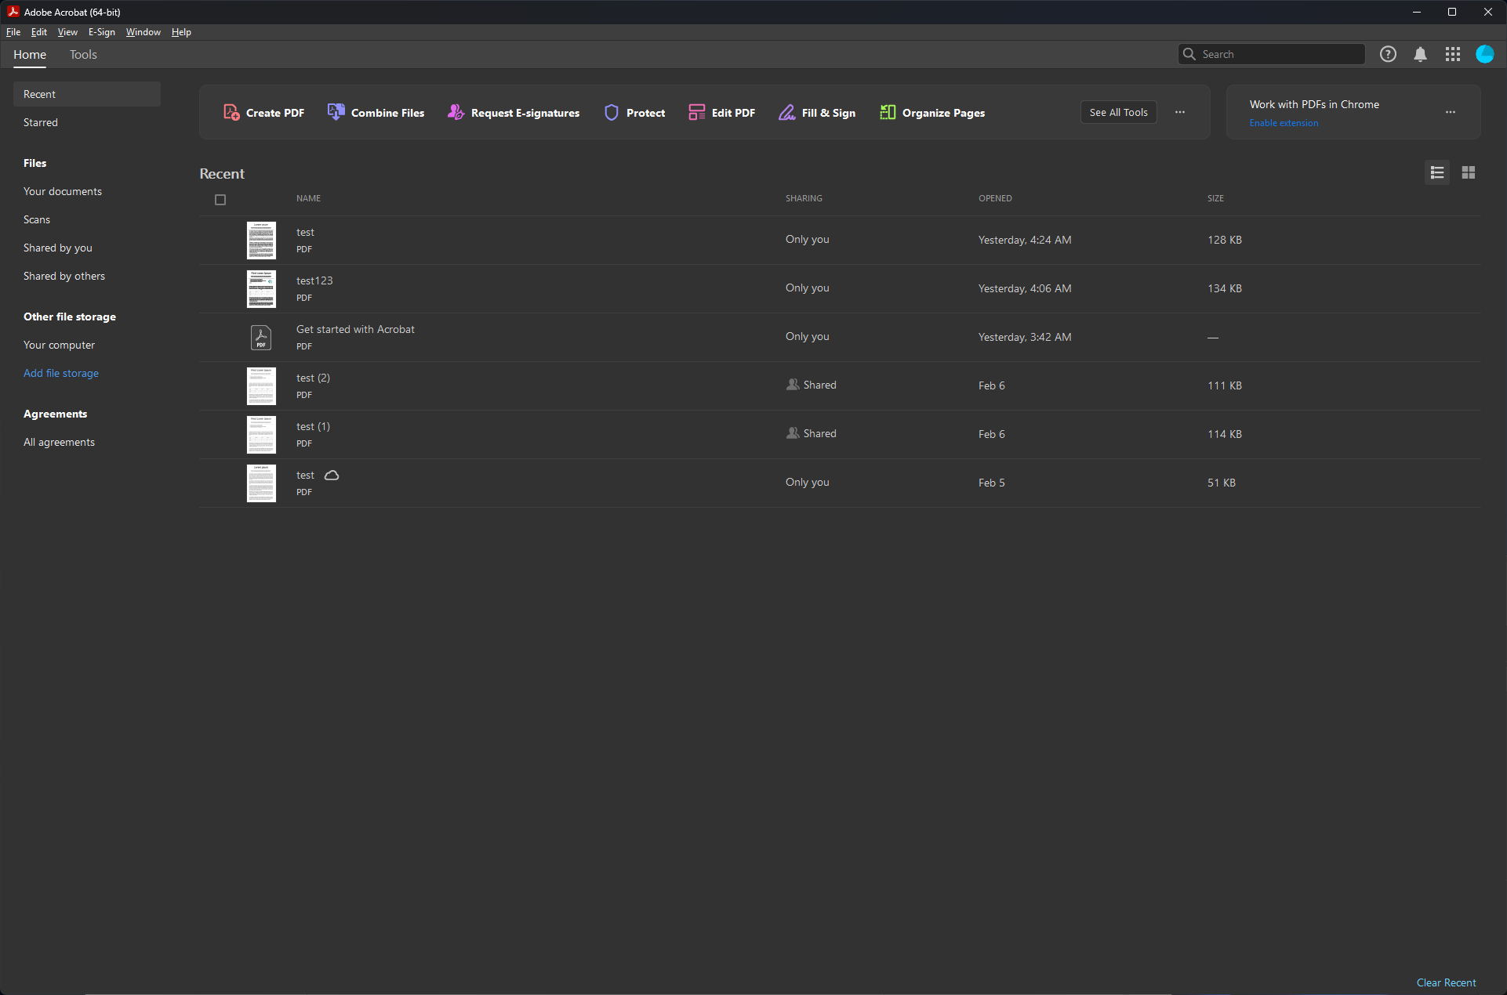Open the apps grid launcher
This screenshot has height=995, width=1507.
pyautogui.click(x=1453, y=54)
